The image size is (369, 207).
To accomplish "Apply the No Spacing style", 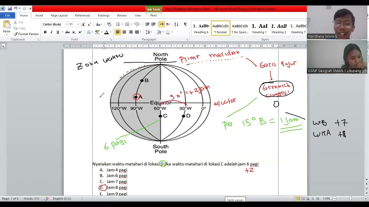I will click(x=240, y=28).
